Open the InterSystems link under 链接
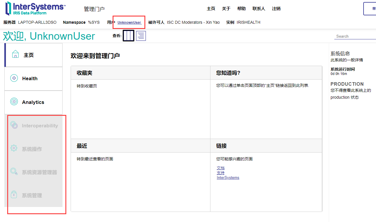 [x=228, y=178]
